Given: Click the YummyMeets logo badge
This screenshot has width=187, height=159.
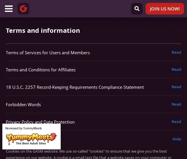Looking at the screenshot, I should pos(31,139).
